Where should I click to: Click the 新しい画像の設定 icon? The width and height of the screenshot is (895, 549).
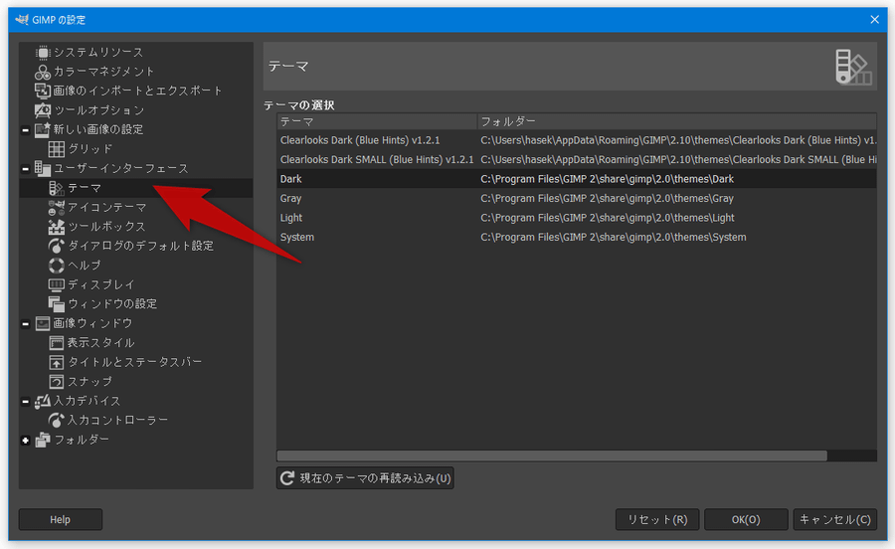(x=43, y=130)
